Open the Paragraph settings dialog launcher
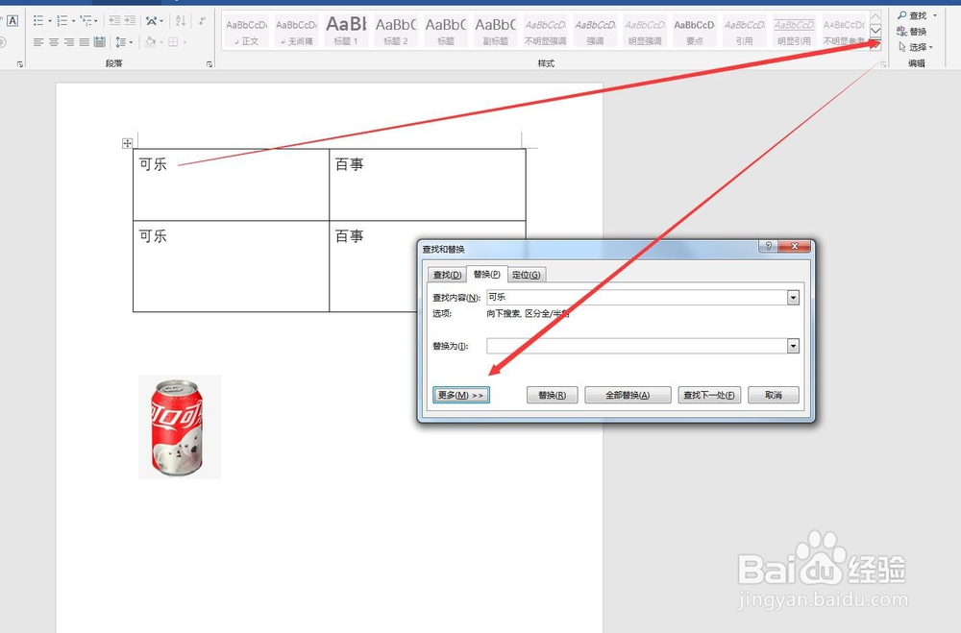 pos(209,63)
